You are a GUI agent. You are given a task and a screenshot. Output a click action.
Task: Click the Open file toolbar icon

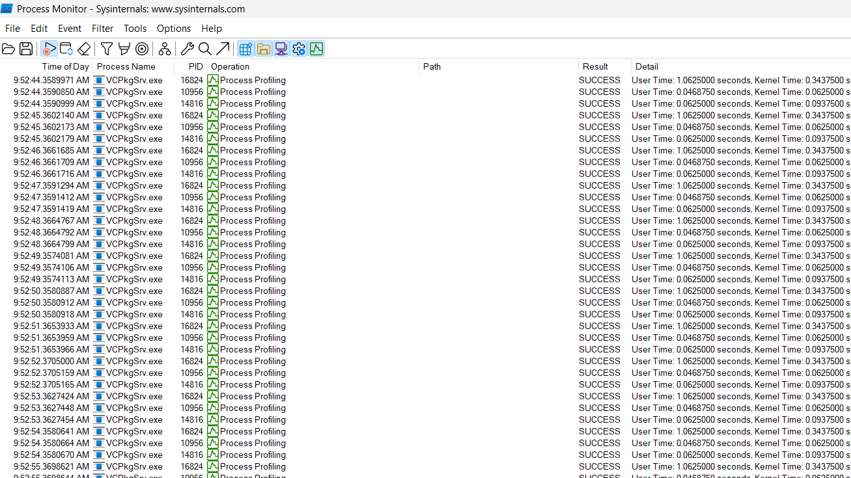[8, 49]
